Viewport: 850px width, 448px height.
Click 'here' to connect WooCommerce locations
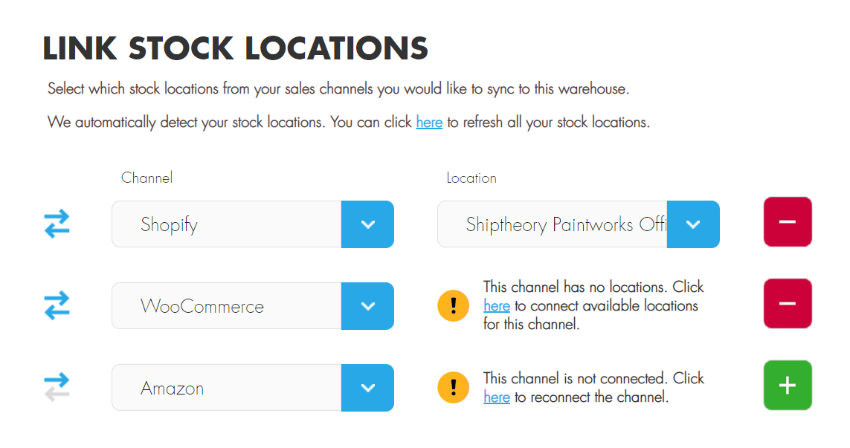497,306
